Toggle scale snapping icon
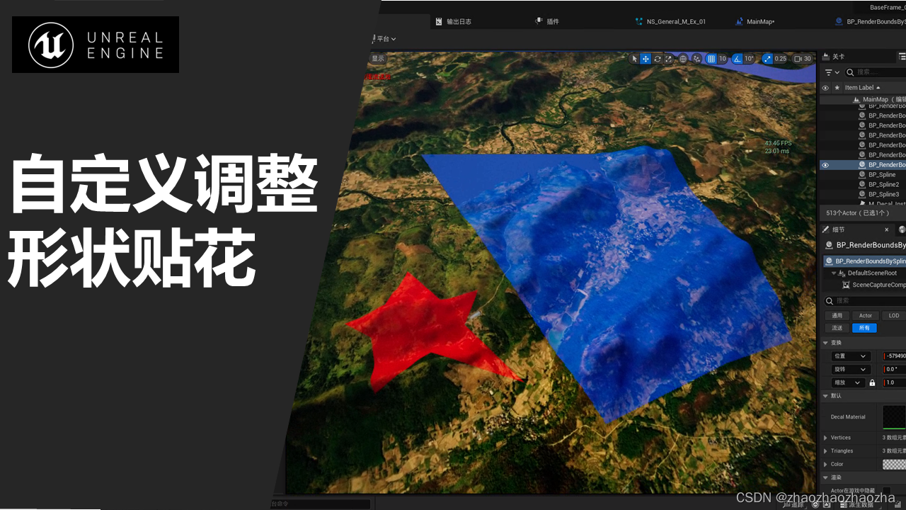The width and height of the screenshot is (906, 510). coord(767,59)
